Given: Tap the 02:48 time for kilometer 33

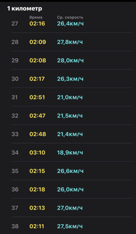Looking at the screenshot, I should click(38, 134).
